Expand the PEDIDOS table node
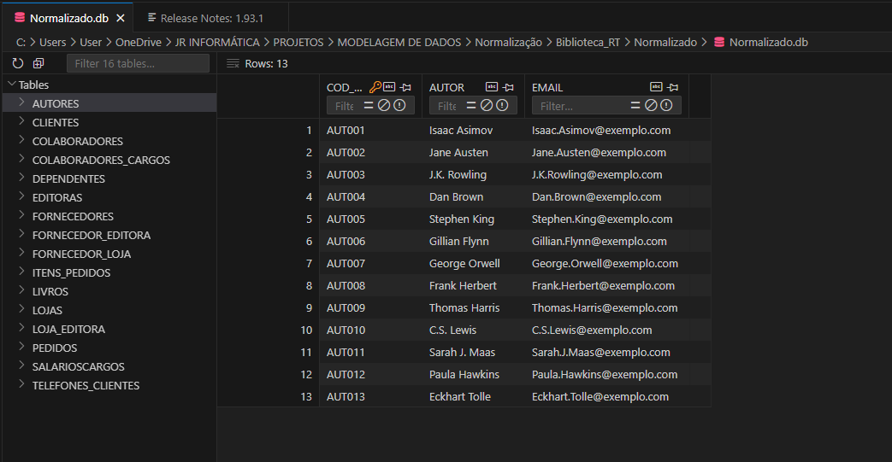Viewport: 892px width, 462px height. pyautogui.click(x=21, y=348)
